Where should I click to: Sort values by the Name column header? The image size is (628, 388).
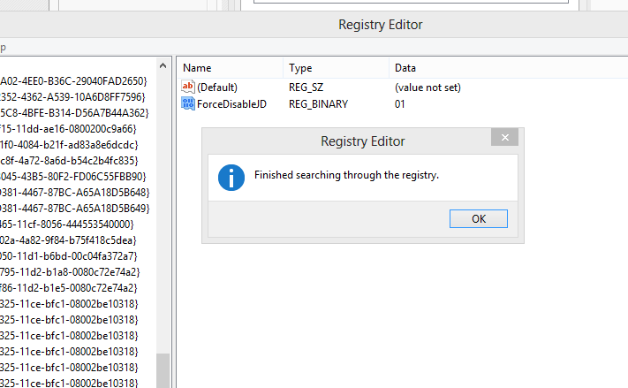231,68
